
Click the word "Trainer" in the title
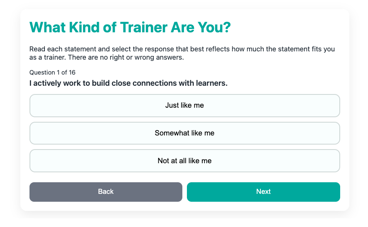(x=143, y=28)
